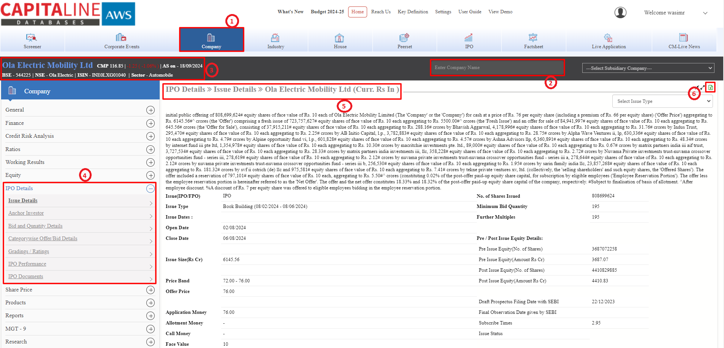724x348 pixels.
Task: Expand the Products section
Action: (x=151, y=303)
